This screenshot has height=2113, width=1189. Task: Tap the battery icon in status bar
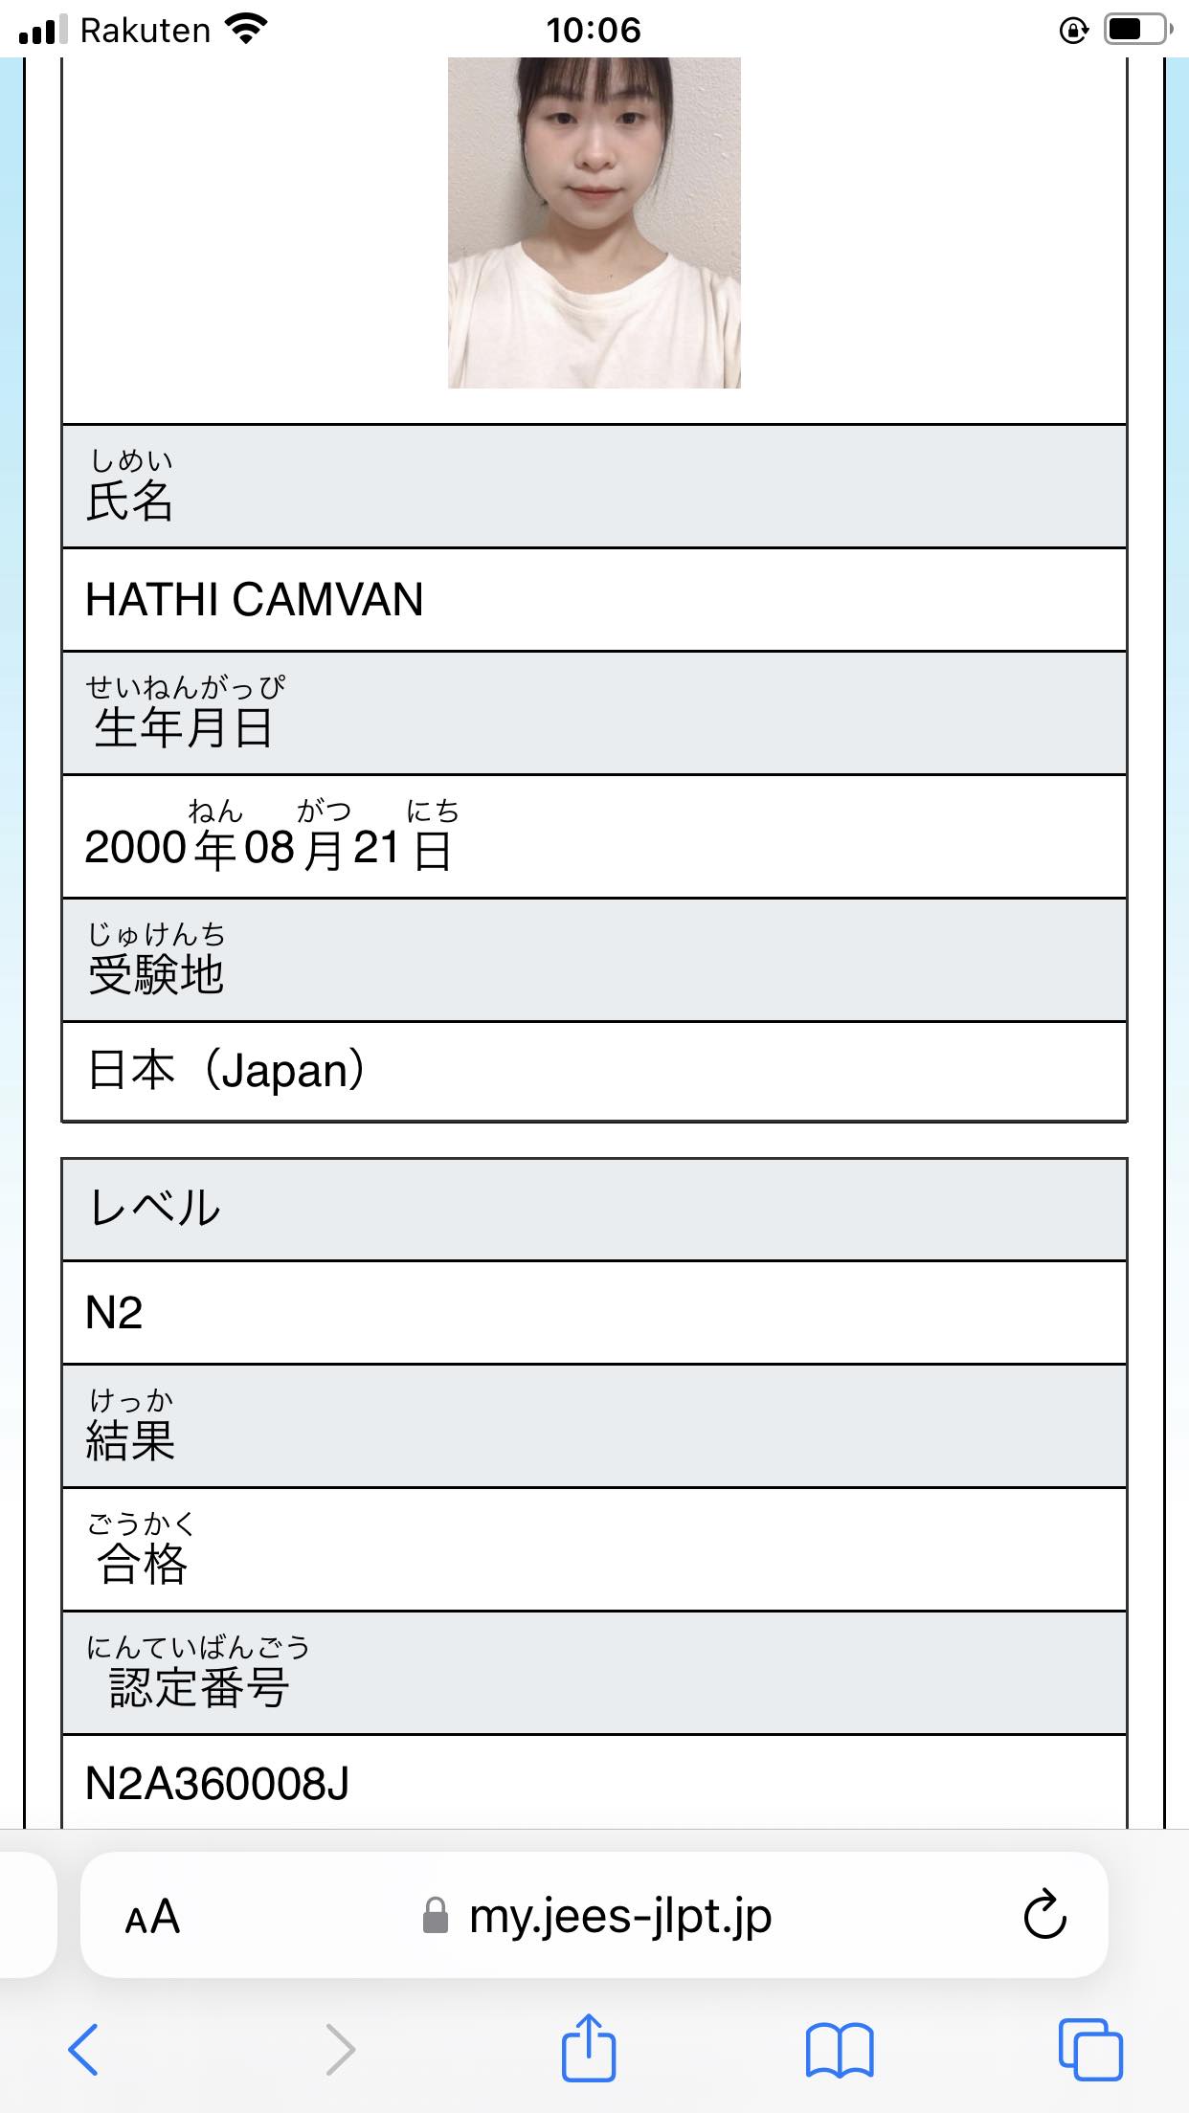1136,31
